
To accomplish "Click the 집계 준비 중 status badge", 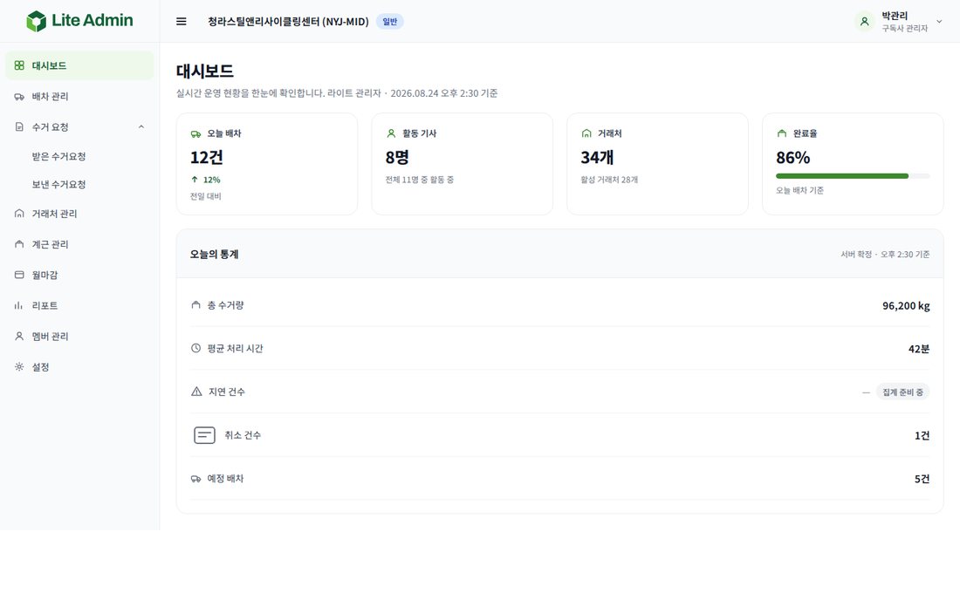I will [x=902, y=392].
